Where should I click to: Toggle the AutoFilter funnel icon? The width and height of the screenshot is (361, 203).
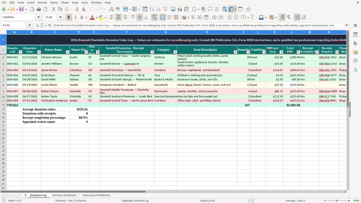[165, 9]
